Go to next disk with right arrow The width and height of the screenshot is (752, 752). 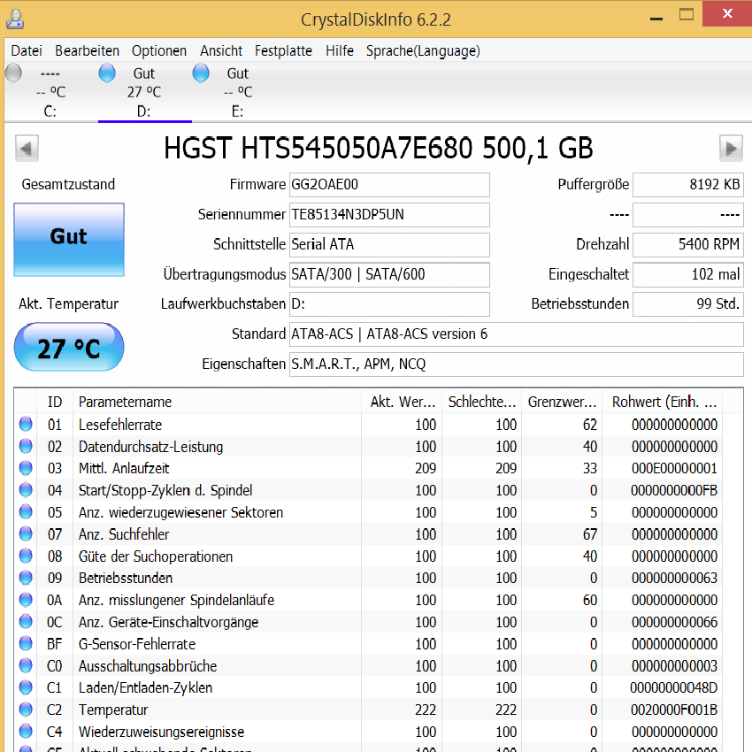point(731,149)
